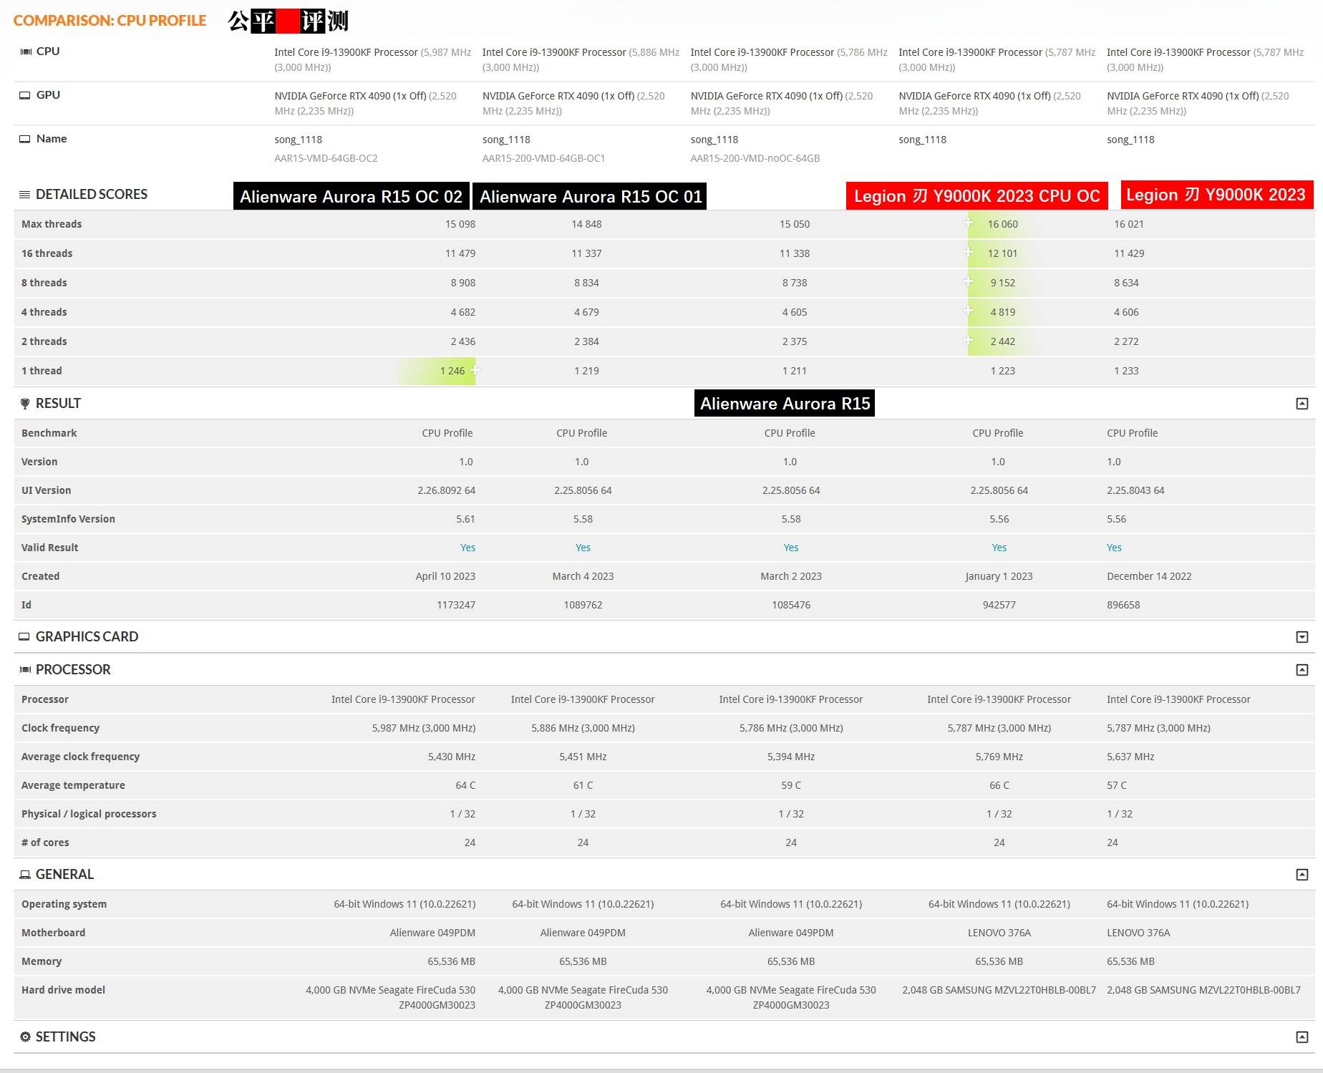Select the description AAR15-VMD-64GB-OC2

point(326,158)
